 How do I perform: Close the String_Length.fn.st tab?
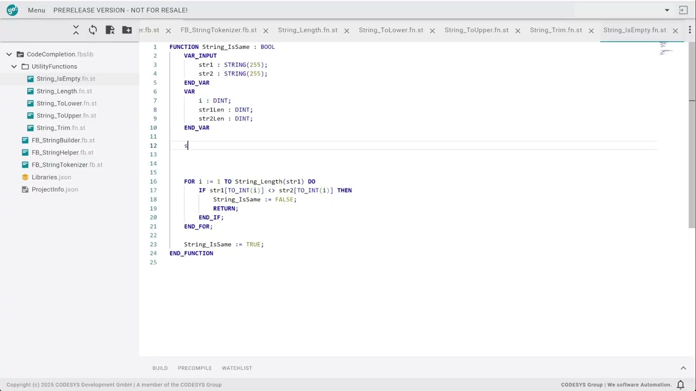[x=346, y=30]
